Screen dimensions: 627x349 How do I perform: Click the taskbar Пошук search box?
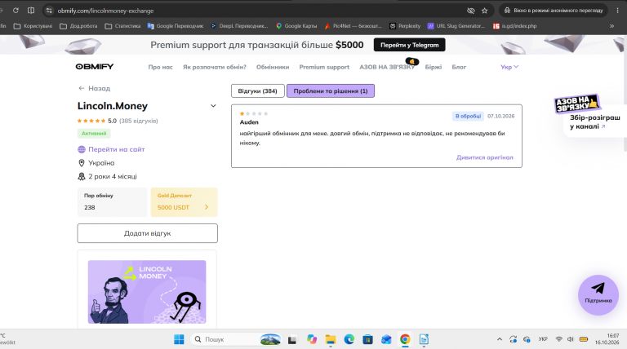pyautogui.click(x=236, y=339)
